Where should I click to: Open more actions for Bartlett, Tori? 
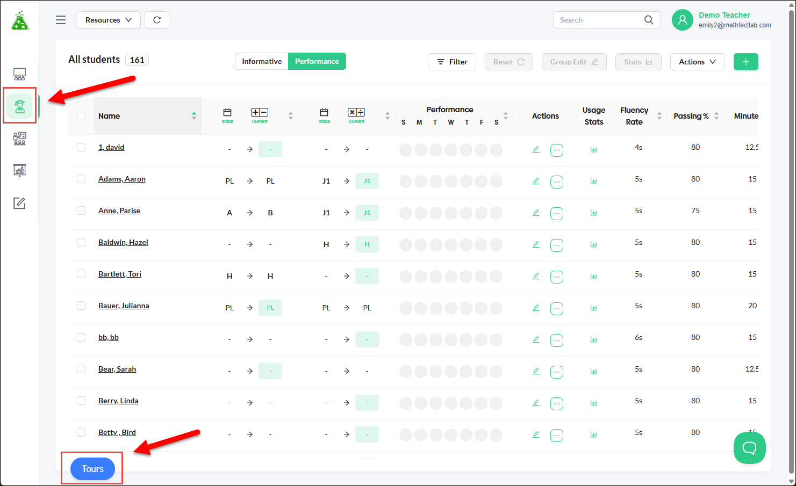coord(557,277)
